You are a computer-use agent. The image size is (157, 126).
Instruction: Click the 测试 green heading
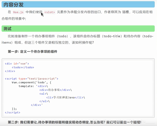coord(78,29)
